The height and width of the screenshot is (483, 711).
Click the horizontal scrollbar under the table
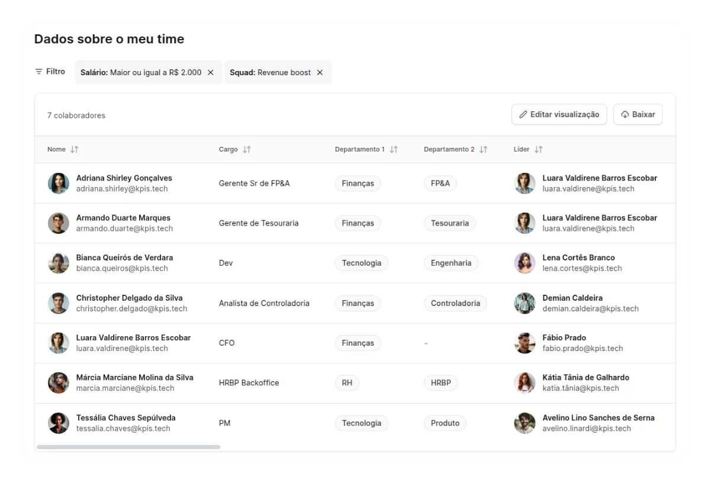coord(128,447)
